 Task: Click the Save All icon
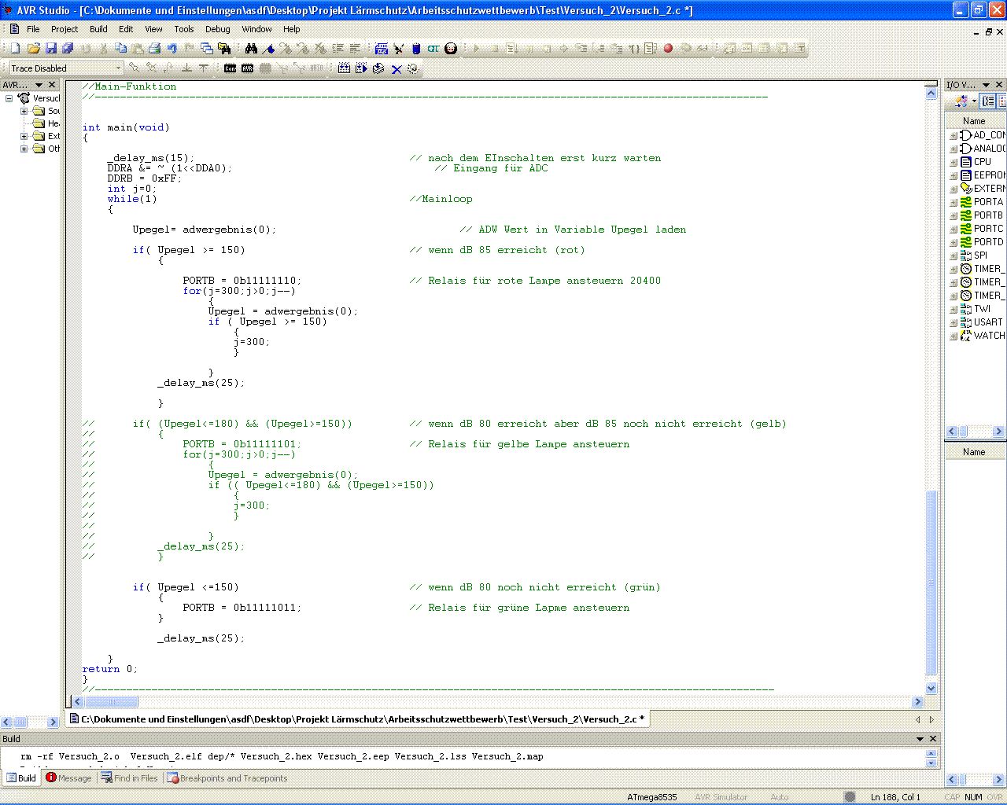[68, 49]
